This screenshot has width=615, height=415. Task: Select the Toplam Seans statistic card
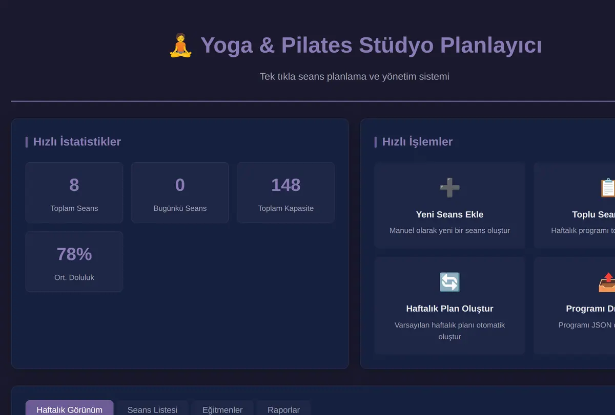(x=74, y=192)
